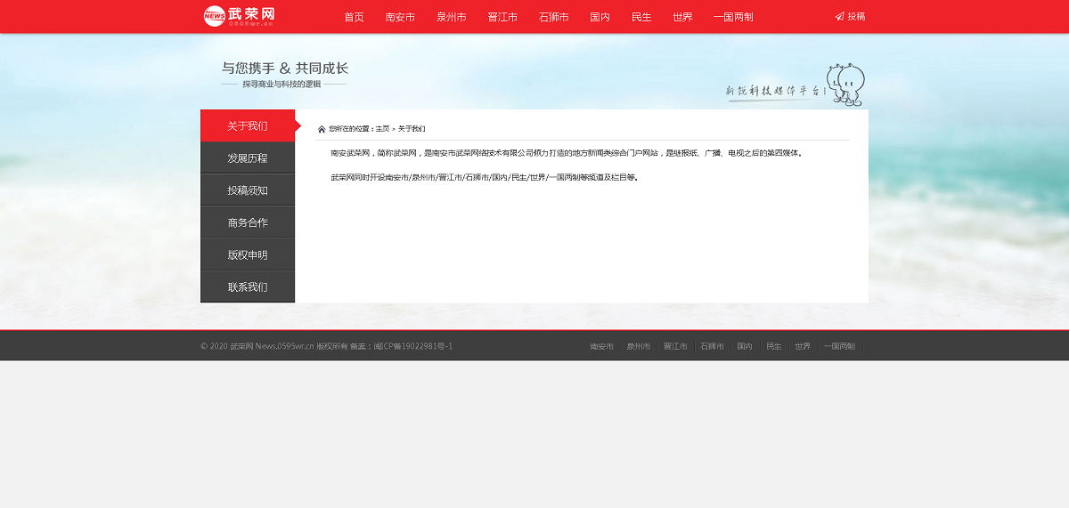Click the 武荣网 logo in the header
The width and height of the screenshot is (1069, 508).
(x=239, y=16)
